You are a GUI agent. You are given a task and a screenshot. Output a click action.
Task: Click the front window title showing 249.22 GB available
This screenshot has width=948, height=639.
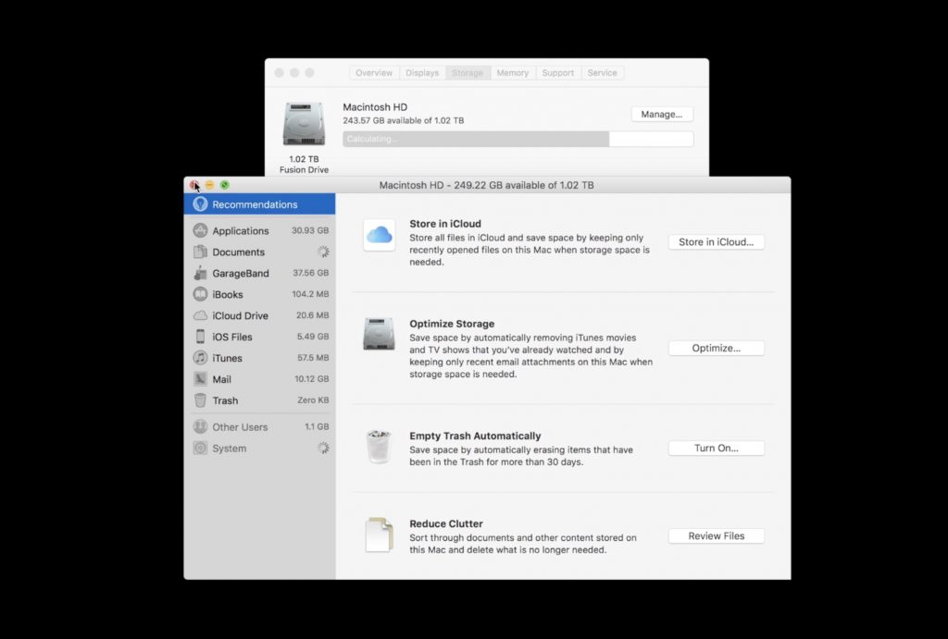[x=486, y=185]
